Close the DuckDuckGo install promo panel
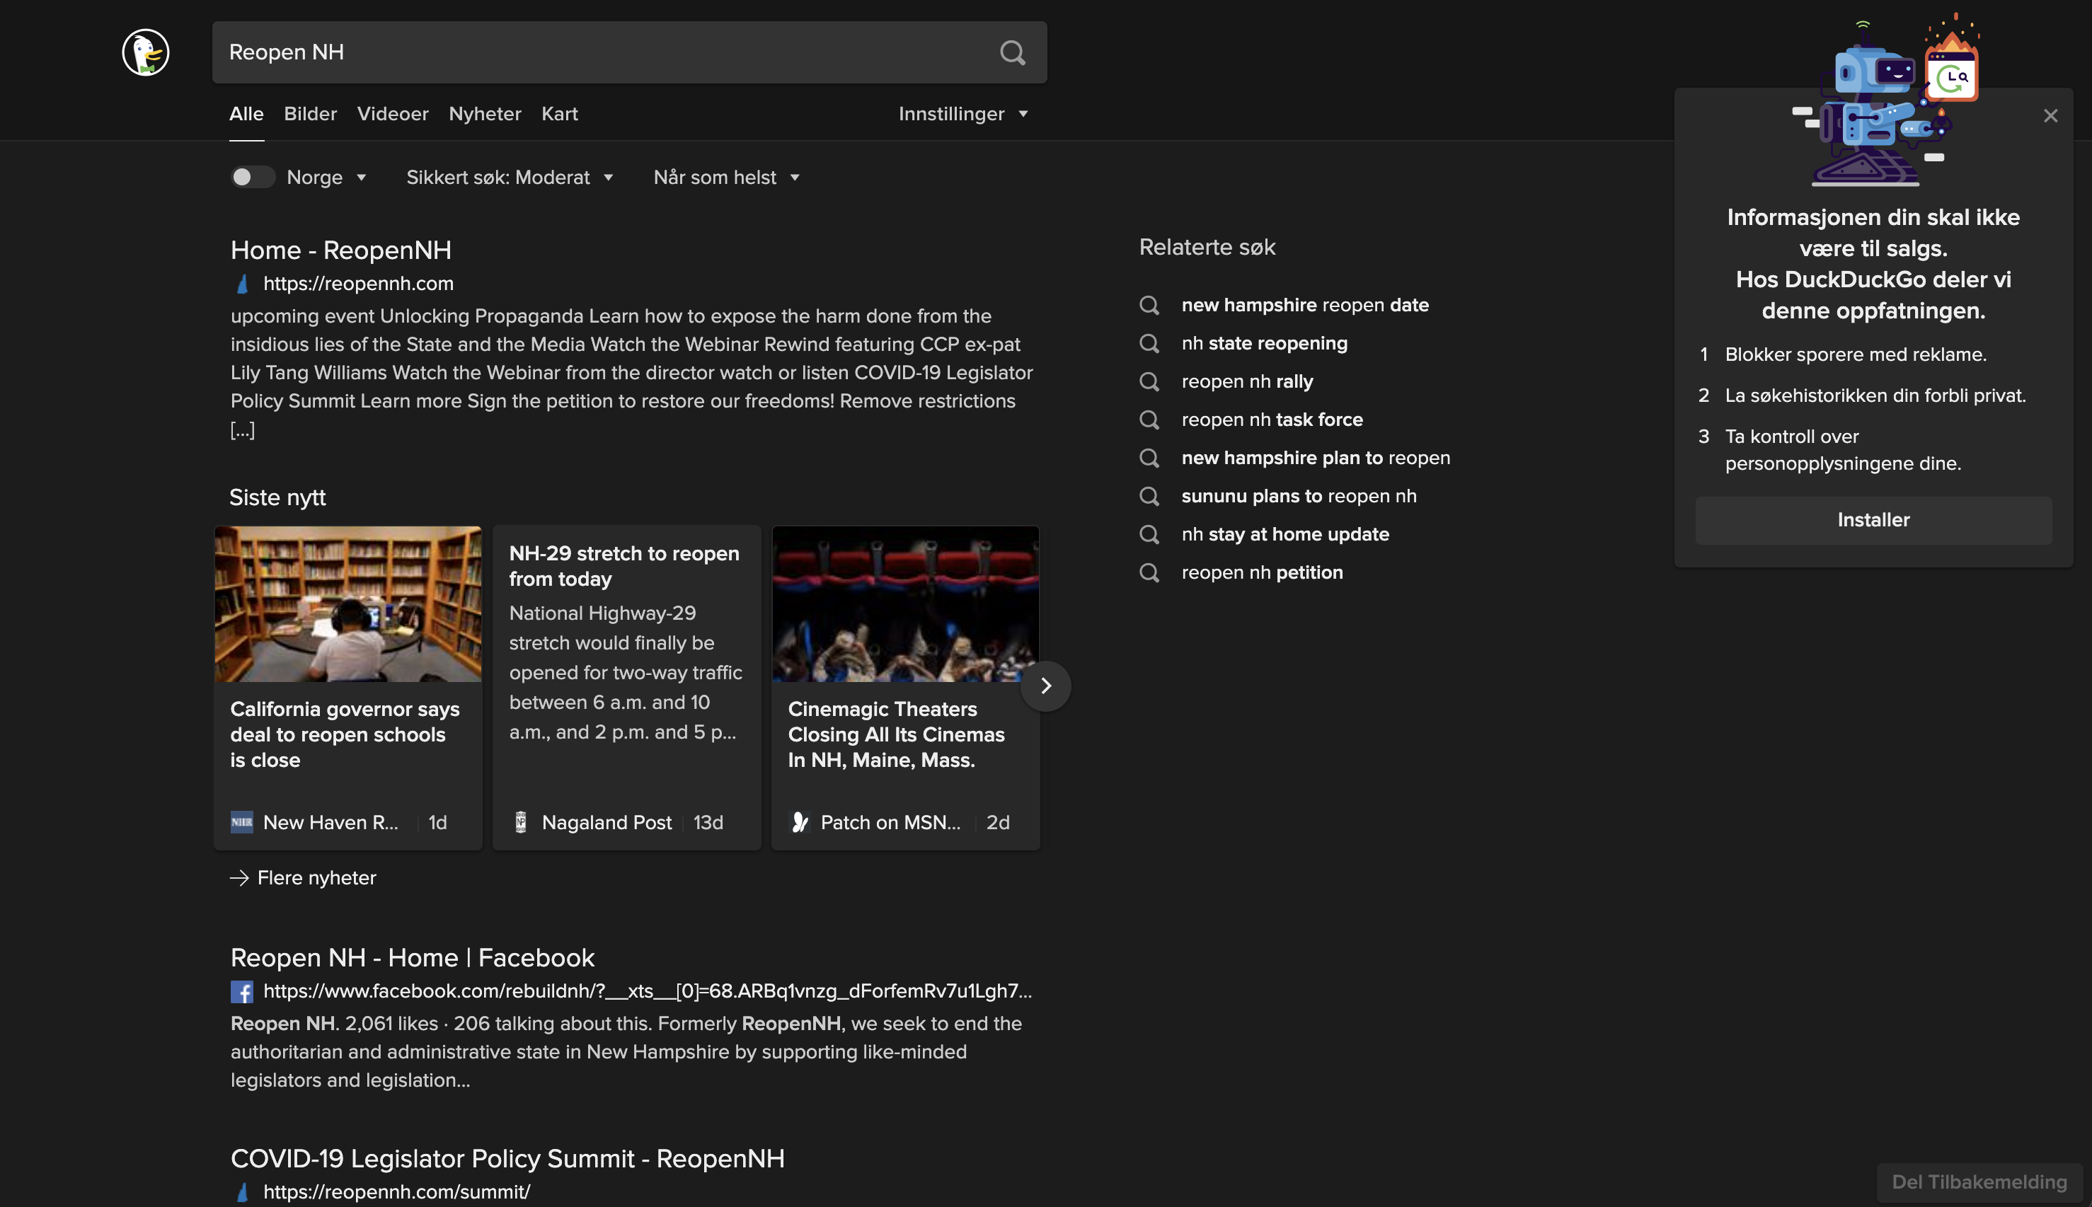The image size is (2092, 1207). 2050,116
